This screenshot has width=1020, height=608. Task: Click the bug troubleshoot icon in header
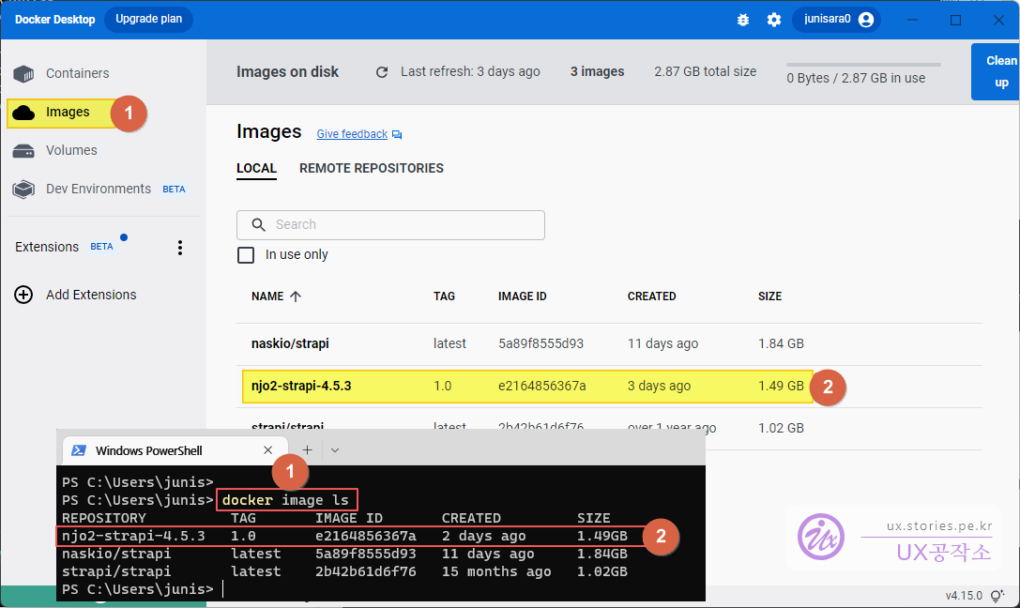coord(743,20)
